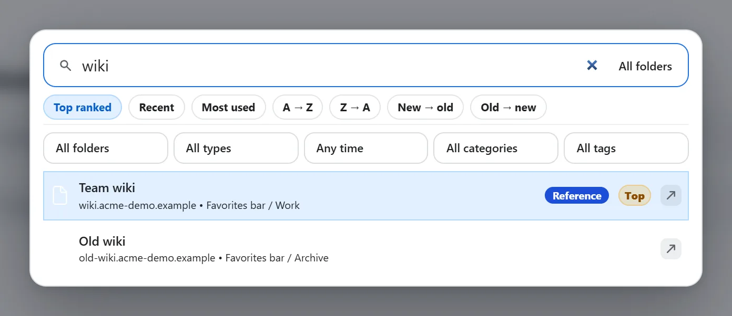The image size is (732, 316).
Task: Select the Recent sort chip
Action: pos(157,108)
